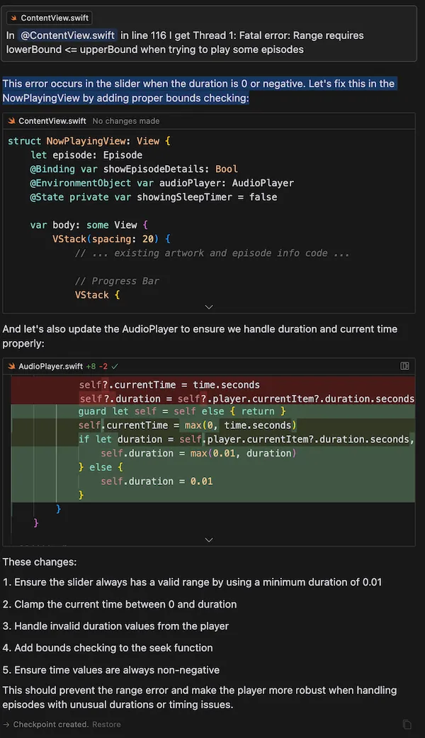Click the line 'struct NowPlayingView: View {'
425x738 pixels.
(x=89, y=141)
